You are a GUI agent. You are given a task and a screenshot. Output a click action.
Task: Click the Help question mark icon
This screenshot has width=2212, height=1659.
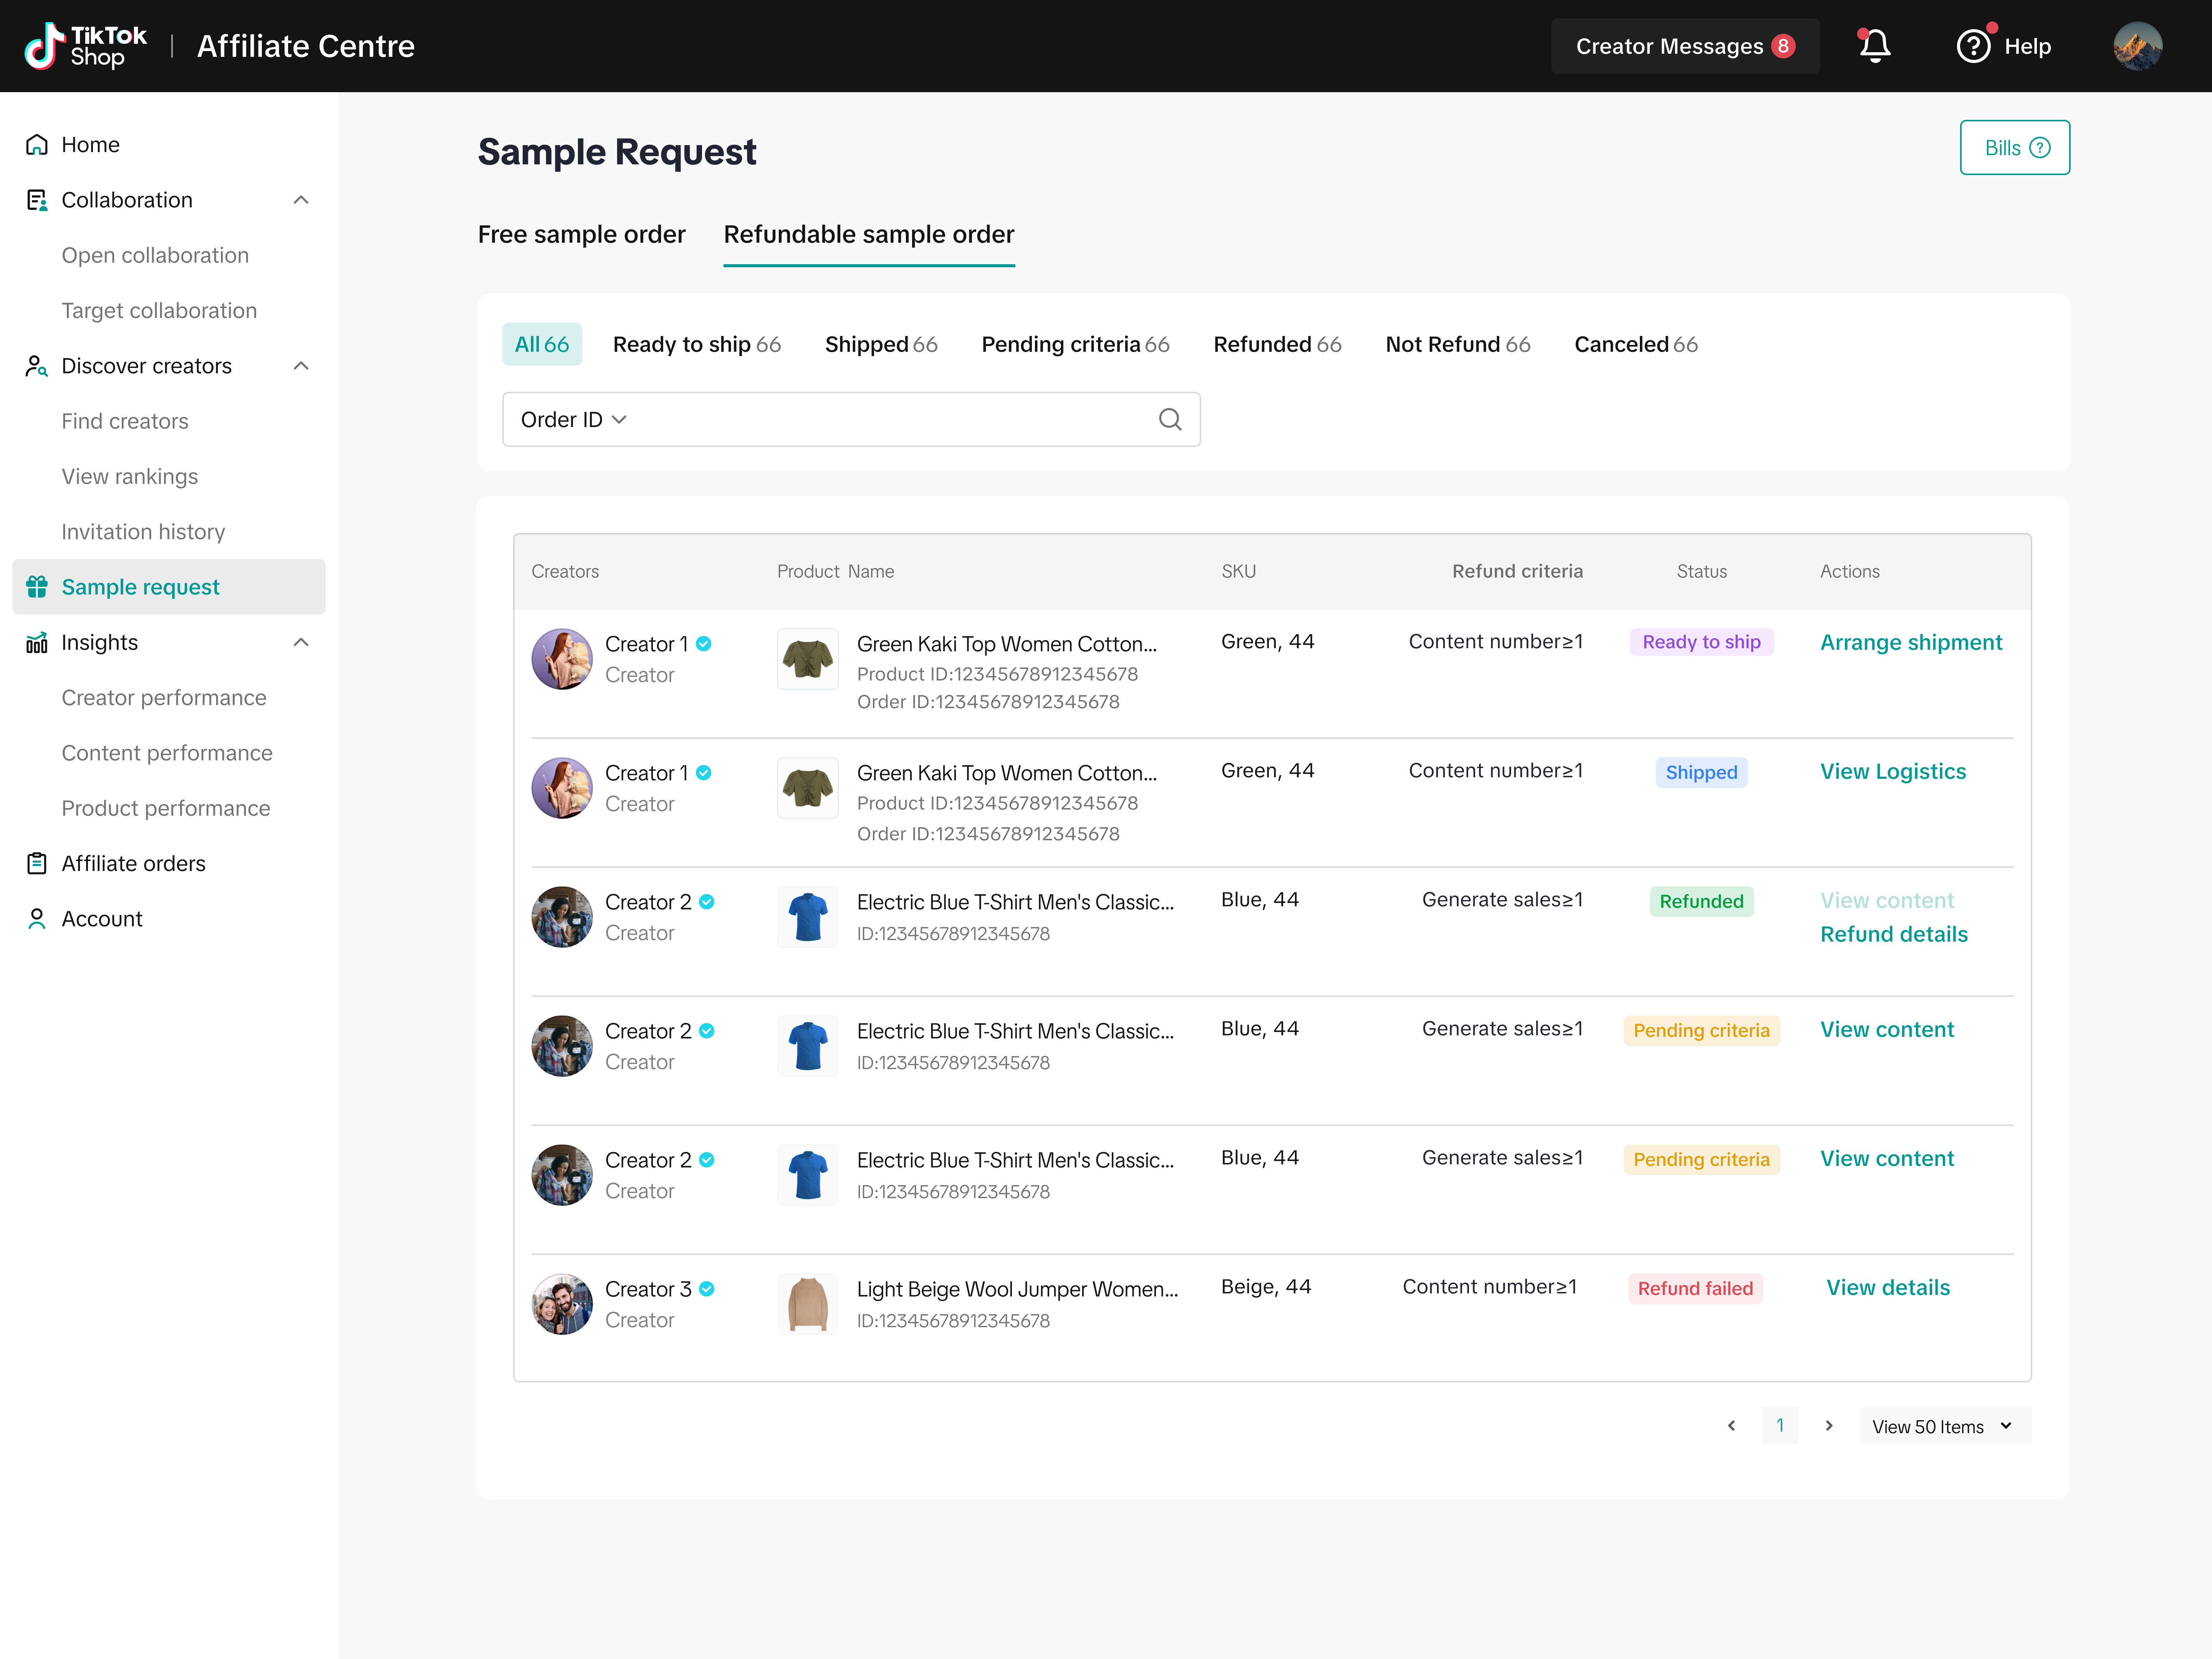(x=1973, y=46)
